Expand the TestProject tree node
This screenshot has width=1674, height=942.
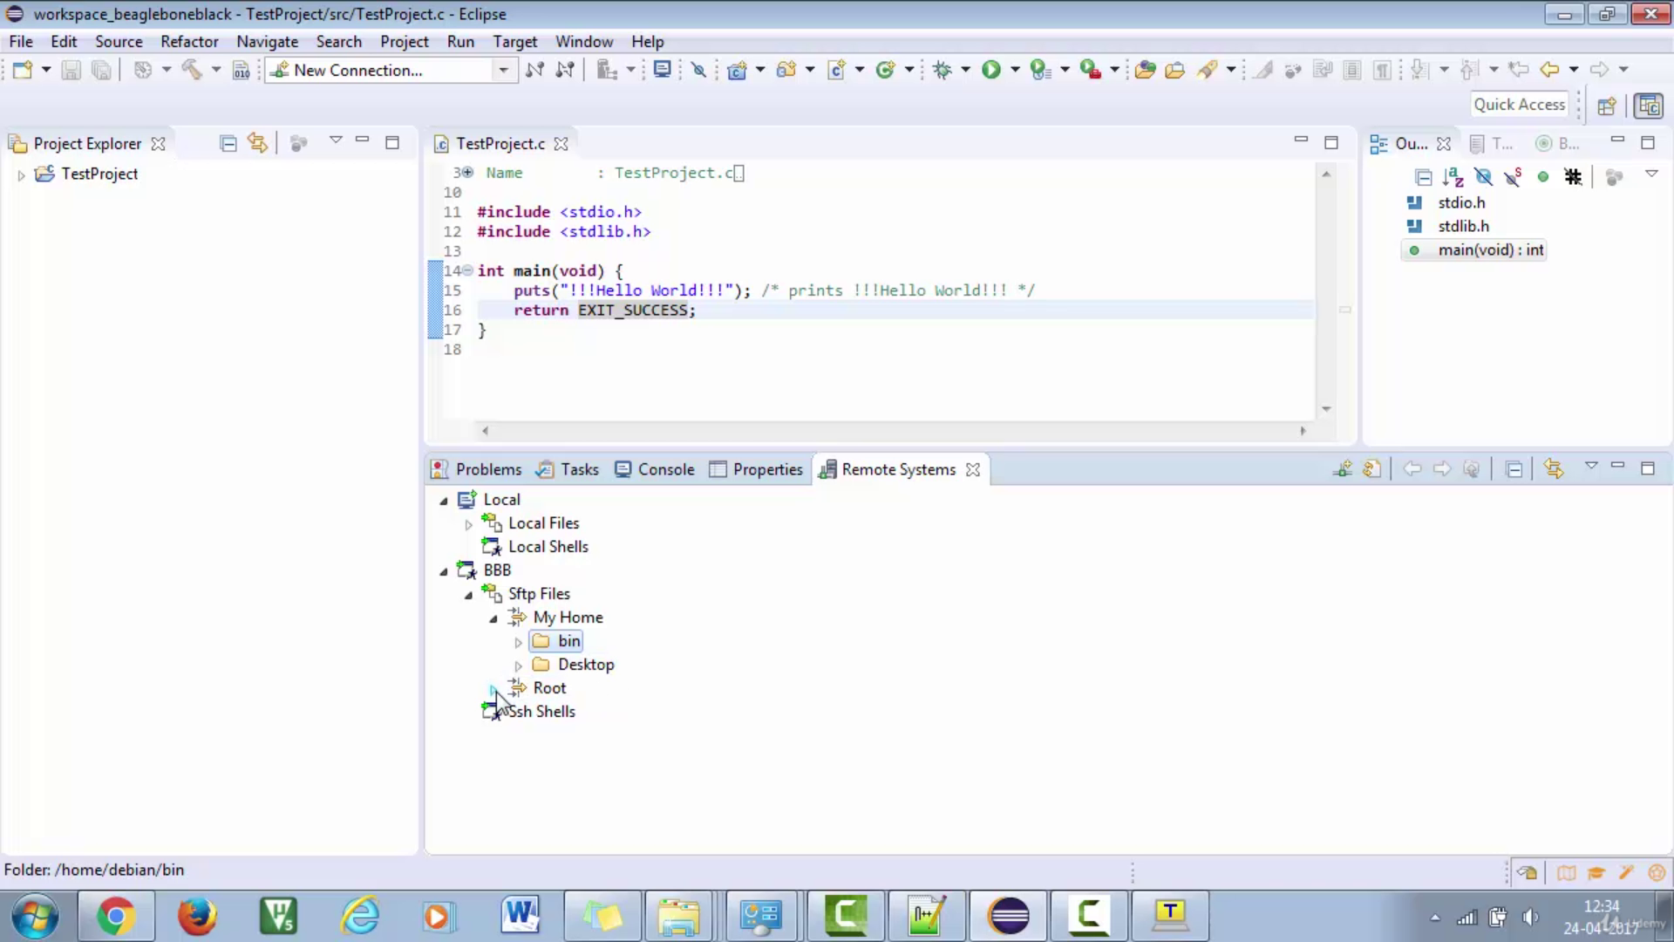[x=21, y=175]
